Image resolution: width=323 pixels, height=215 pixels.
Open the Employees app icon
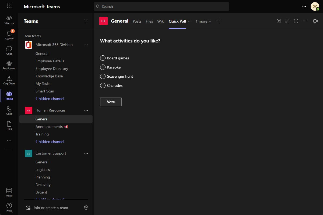tap(9, 65)
